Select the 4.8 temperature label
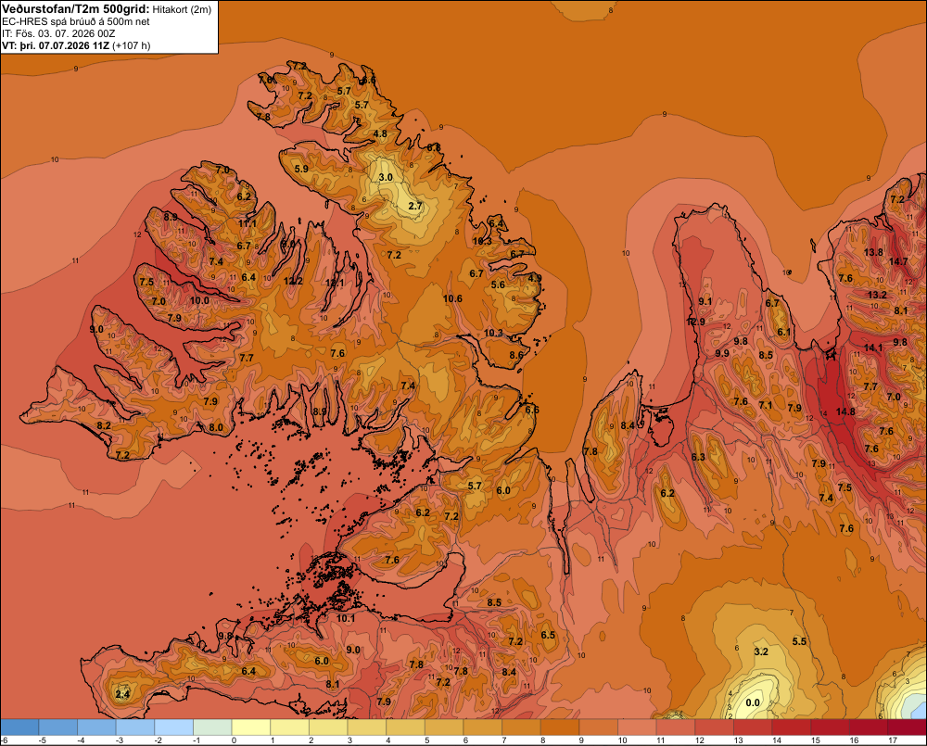The width and height of the screenshot is (927, 746). pos(380,133)
